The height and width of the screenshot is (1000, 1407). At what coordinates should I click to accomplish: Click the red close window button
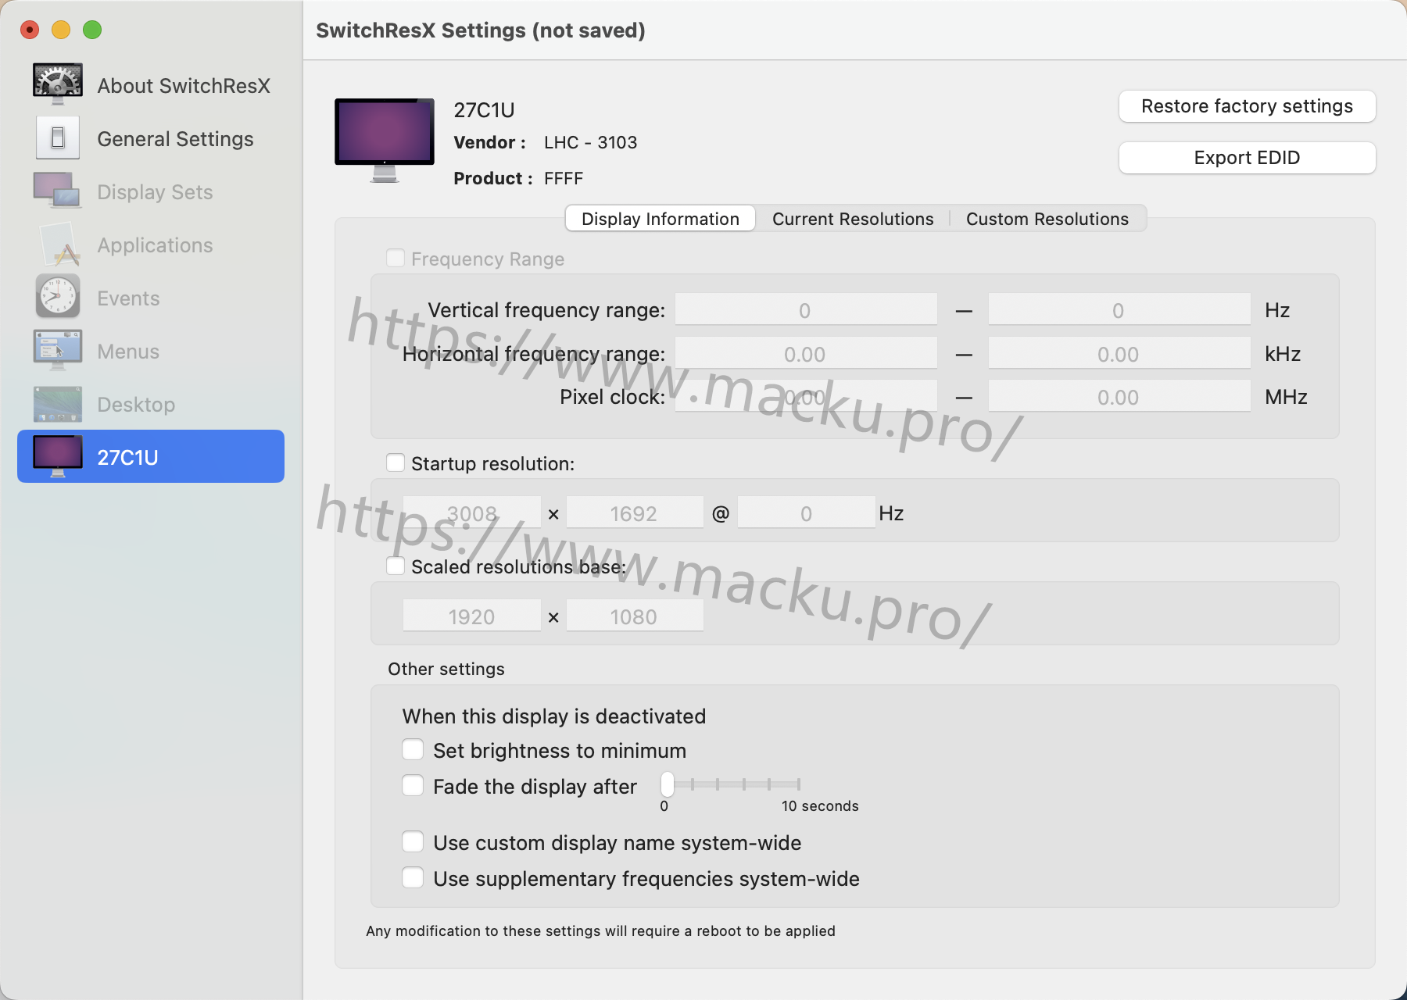point(30,30)
